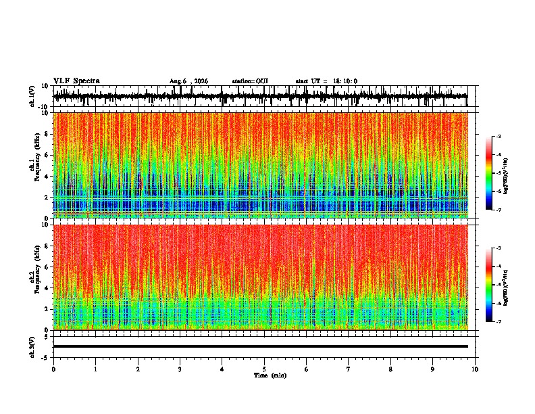Click the "station=OUI" header text
The height and width of the screenshot is (414, 535).
click(250, 81)
